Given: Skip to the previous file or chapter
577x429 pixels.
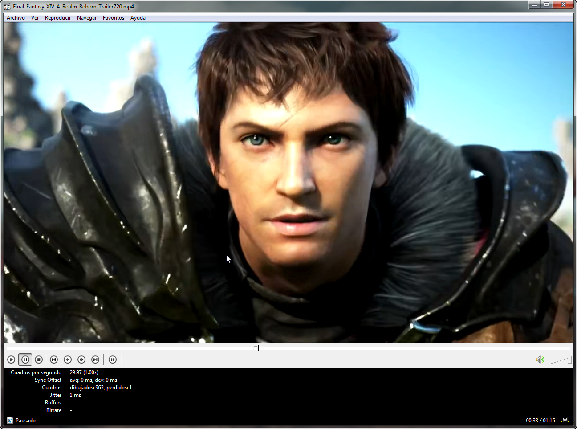Looking at the screenshot, I should coord(54,360).
